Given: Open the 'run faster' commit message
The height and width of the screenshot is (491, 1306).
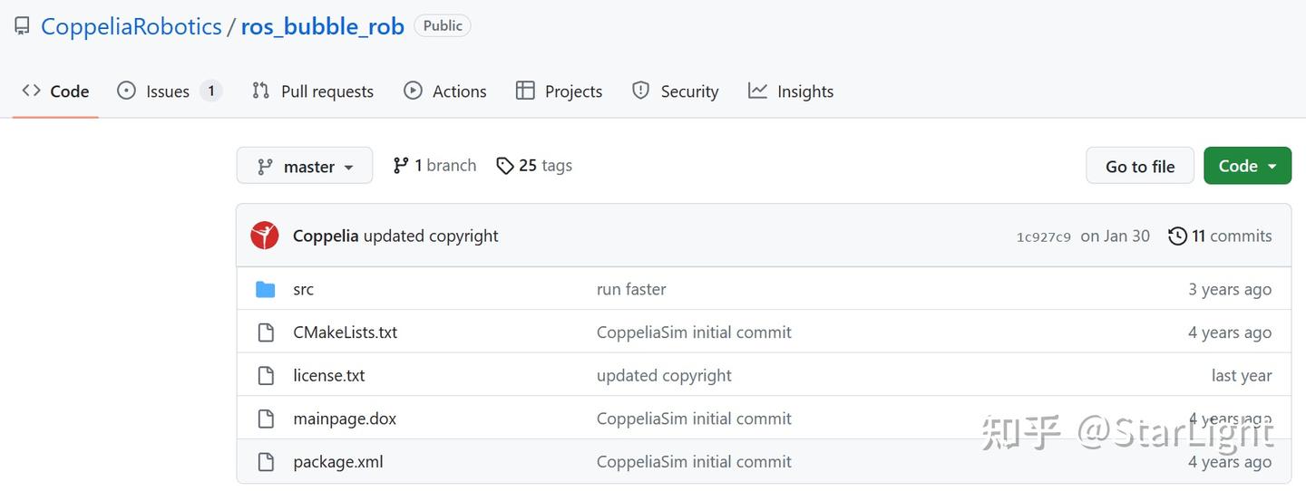Looking at the screenshot, I should tap(631, 290).
